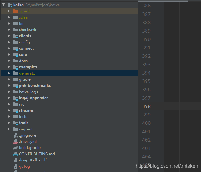Click the .travis.yml YML file icon

click(x=15, y=142)
